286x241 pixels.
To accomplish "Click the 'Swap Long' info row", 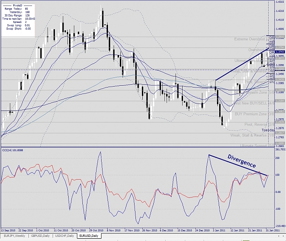I will click(18, 25).
